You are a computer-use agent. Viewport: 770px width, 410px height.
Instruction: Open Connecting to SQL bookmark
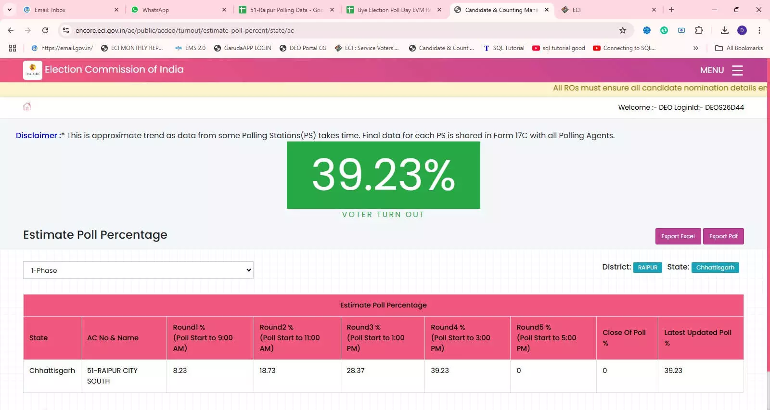(x=624, y=48)
